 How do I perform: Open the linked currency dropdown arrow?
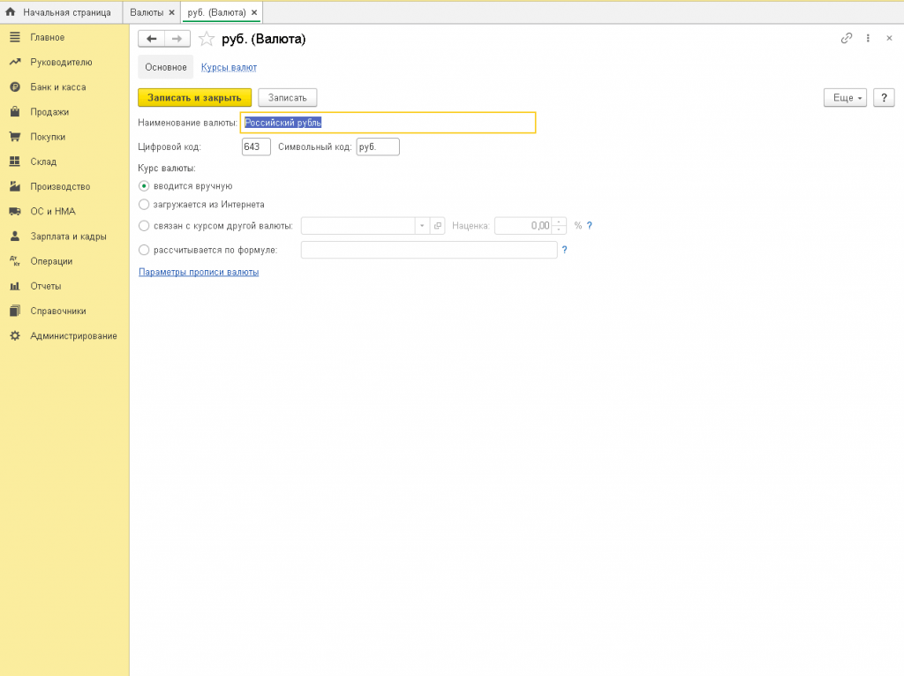[422, 226]
